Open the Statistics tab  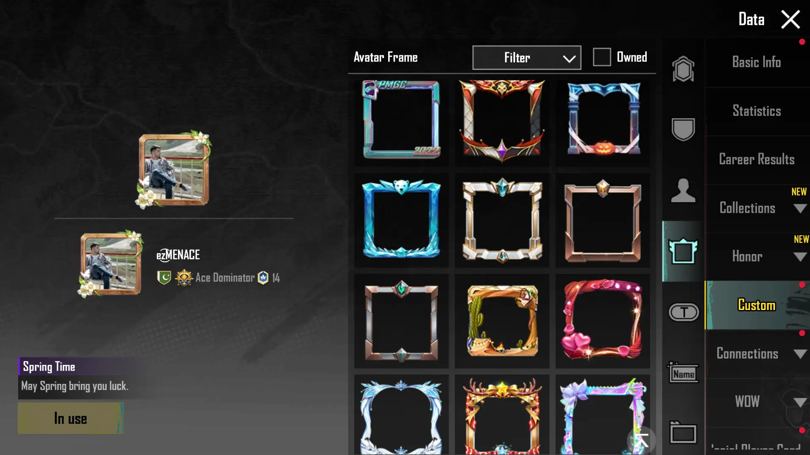757,111
